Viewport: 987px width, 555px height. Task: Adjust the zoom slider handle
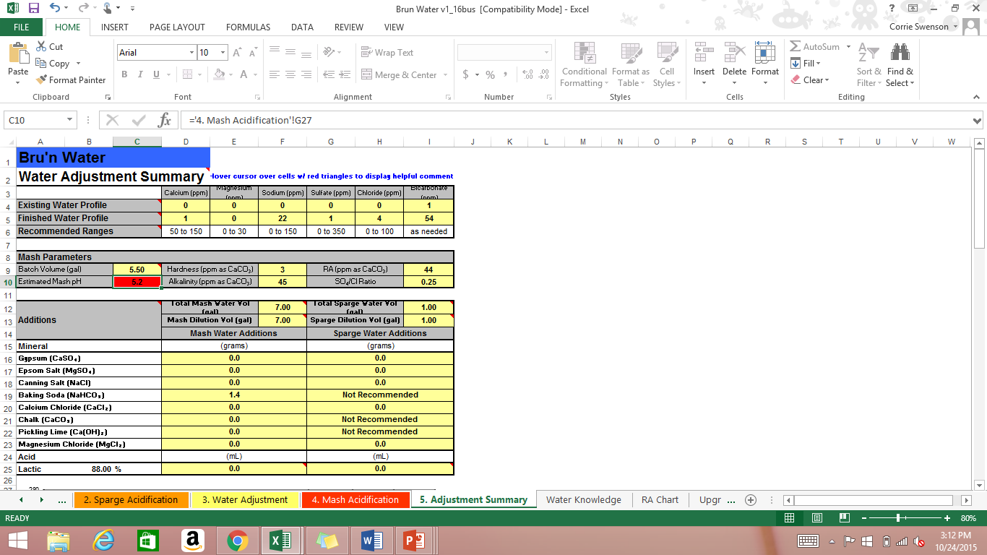coord(898,517)
